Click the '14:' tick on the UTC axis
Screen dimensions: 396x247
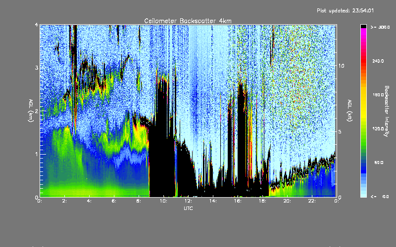point(213,201)
